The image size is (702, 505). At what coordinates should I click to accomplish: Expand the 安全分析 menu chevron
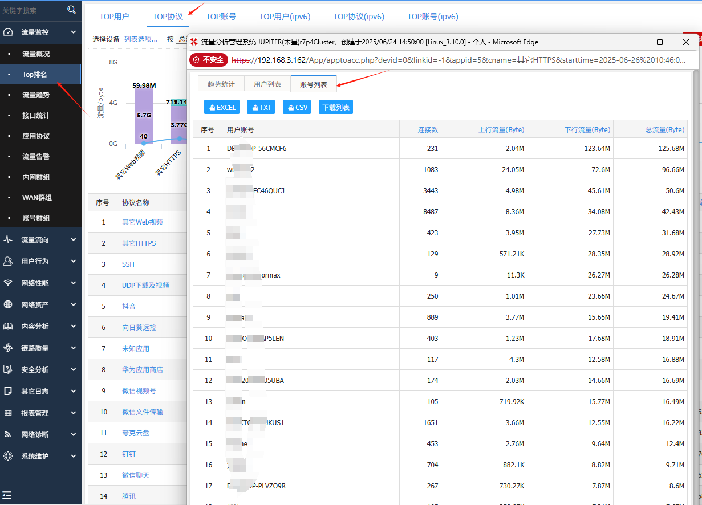(x=74, y=369)
